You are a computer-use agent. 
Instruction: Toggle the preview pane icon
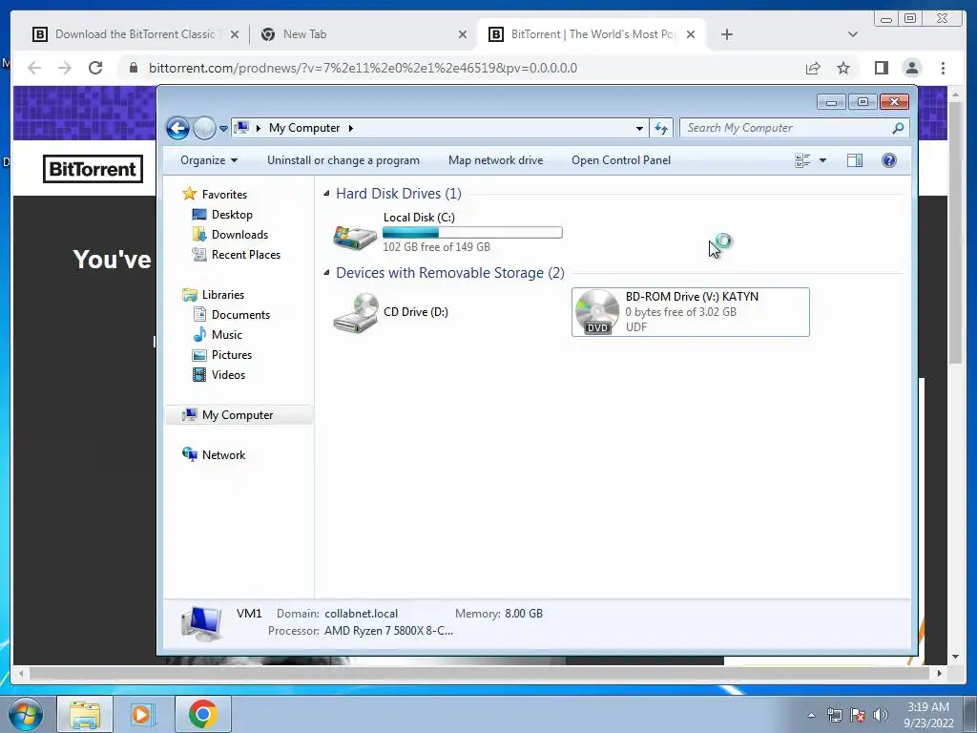855,160
